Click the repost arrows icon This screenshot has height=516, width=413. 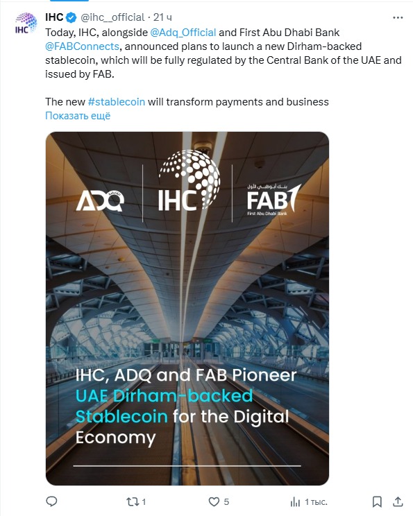[x=132, y=502]
